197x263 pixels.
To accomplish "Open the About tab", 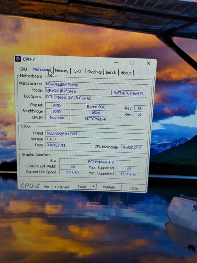I will coord(126,73).
